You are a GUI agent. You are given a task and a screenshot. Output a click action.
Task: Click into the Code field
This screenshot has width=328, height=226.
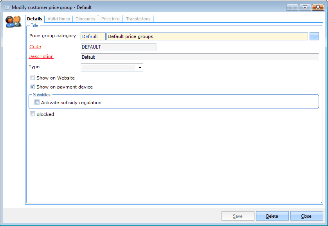118,47
